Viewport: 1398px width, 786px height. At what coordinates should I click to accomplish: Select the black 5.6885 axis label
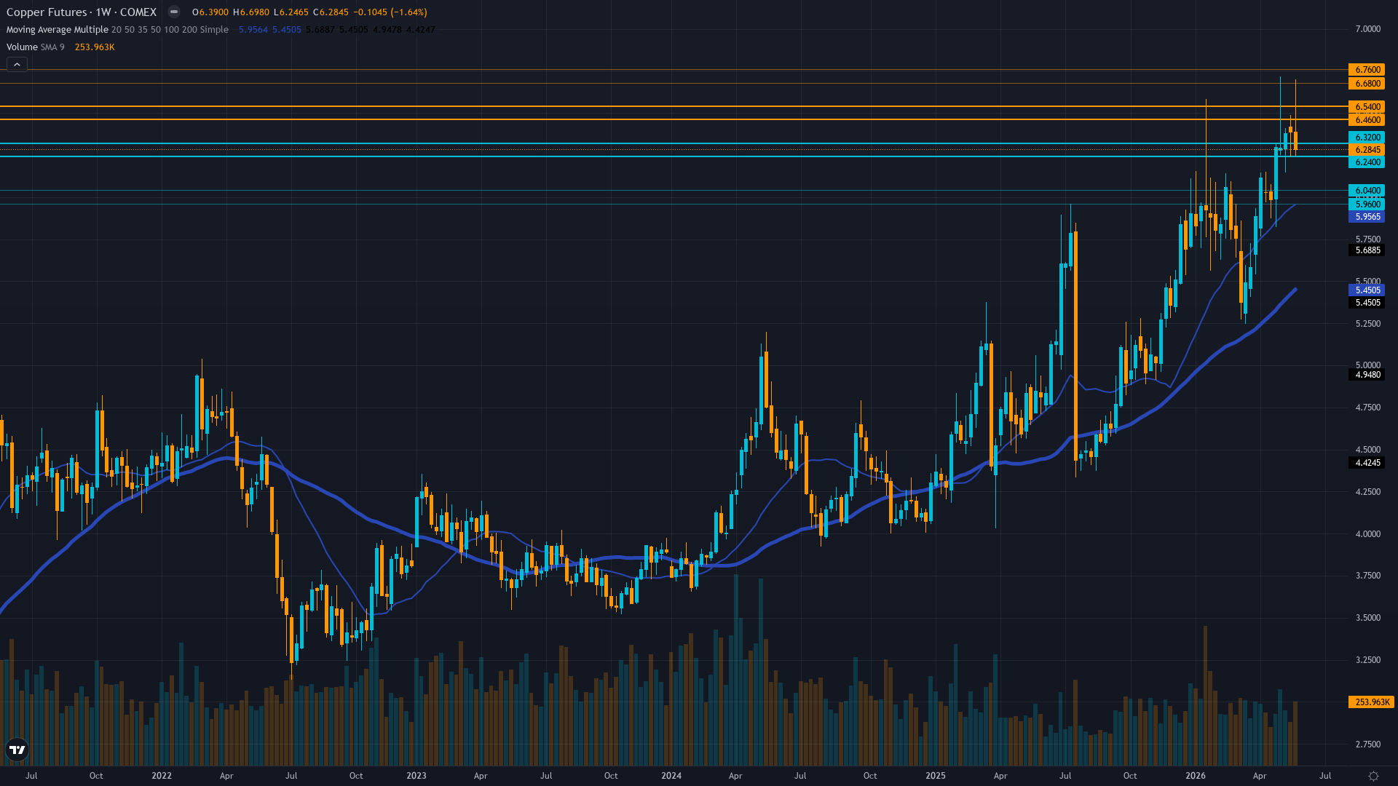pyautogui.click(x=1367, y=250)
